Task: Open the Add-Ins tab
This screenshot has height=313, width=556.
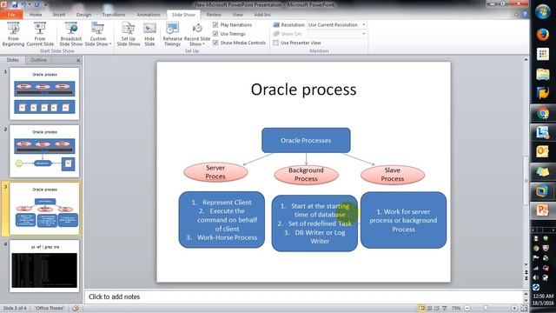Action: [262, 15]
